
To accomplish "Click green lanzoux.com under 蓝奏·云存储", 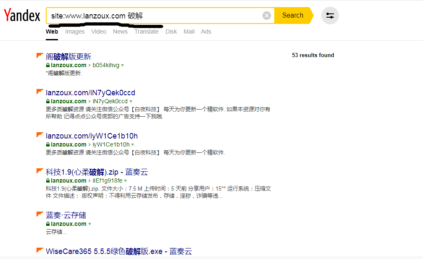I will coord(68,224).
